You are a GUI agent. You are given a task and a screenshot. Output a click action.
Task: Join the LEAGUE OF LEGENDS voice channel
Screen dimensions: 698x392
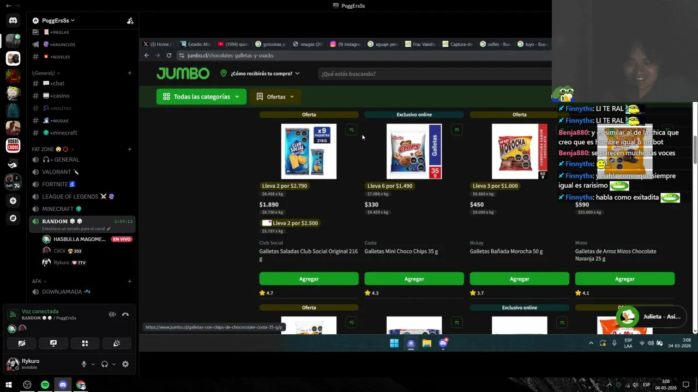tap(82, 197)
